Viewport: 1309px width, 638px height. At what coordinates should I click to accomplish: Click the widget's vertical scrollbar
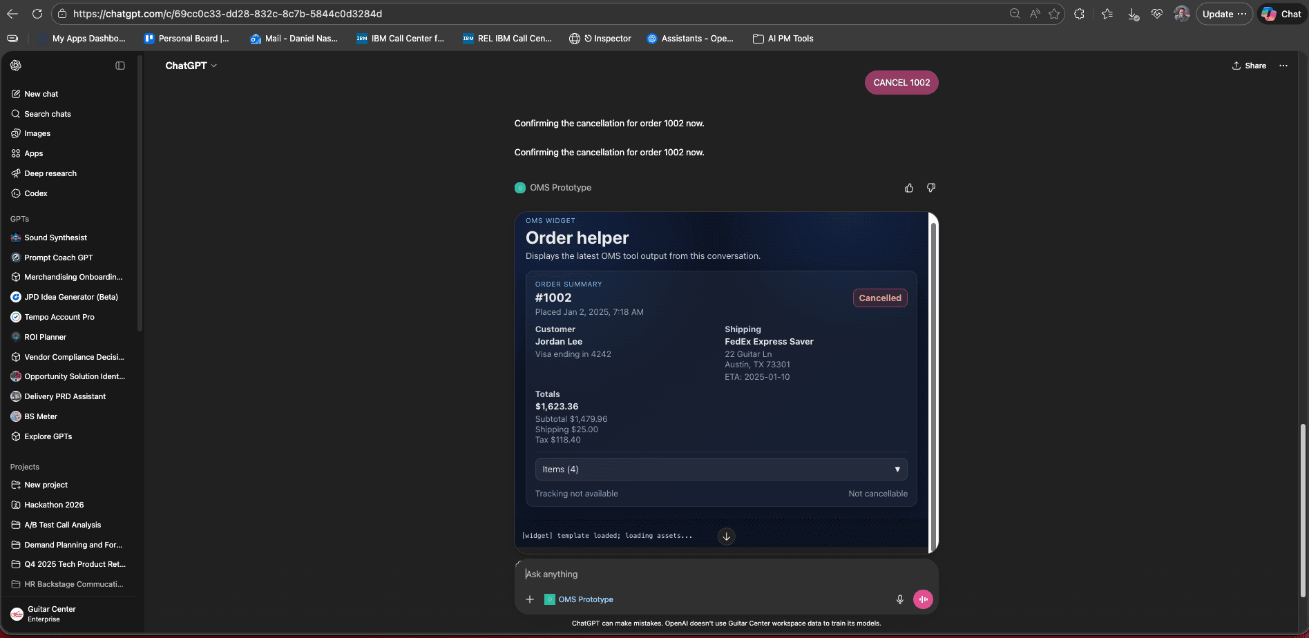(933, 380)
